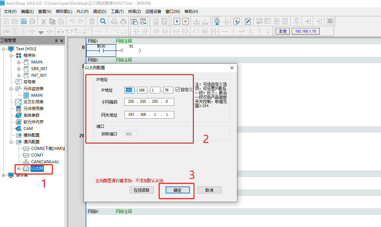381x227 pixels.
Task: Insert a coil output icon
Action: pyautogui.click(x=196, y=31)
